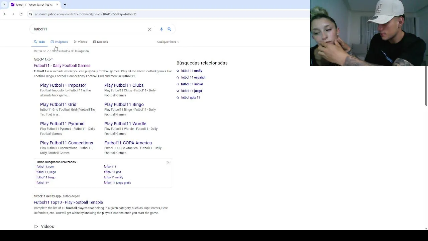This screenshot has width=428, height=241.
Task: Click the browser forward arrow
Action: coord(13,14)
